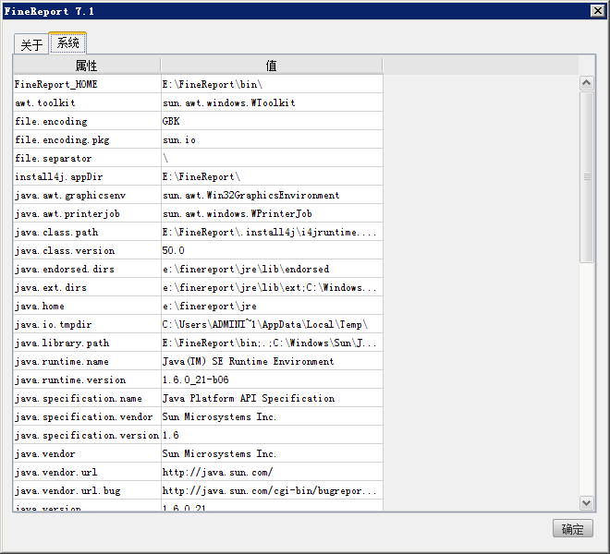
Task: Select the java.library.path property cell
Action: [87, 343]
